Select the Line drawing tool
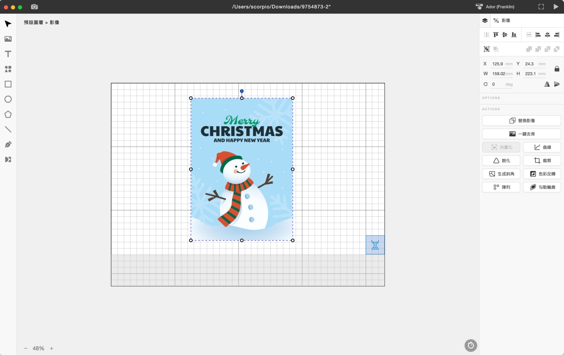Screen dimensions: 564x355 tap(8, 129)
